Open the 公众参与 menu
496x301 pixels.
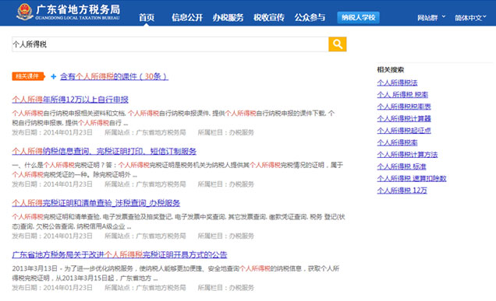(310, 17)
